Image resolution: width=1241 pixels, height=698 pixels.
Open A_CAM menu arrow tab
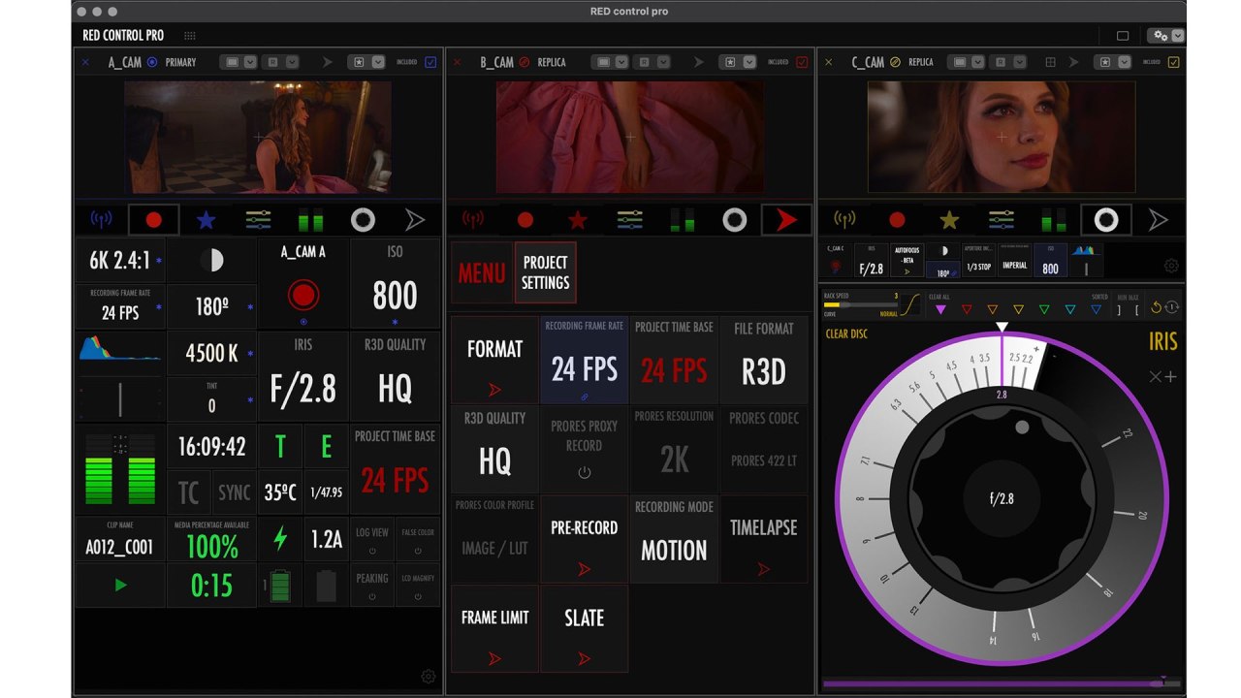click(x=415, y=220)
